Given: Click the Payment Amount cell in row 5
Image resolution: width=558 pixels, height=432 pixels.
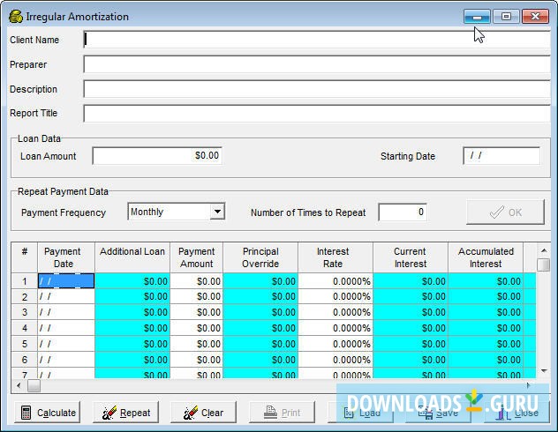Looking at the screenshot, I should pos(196,344).
